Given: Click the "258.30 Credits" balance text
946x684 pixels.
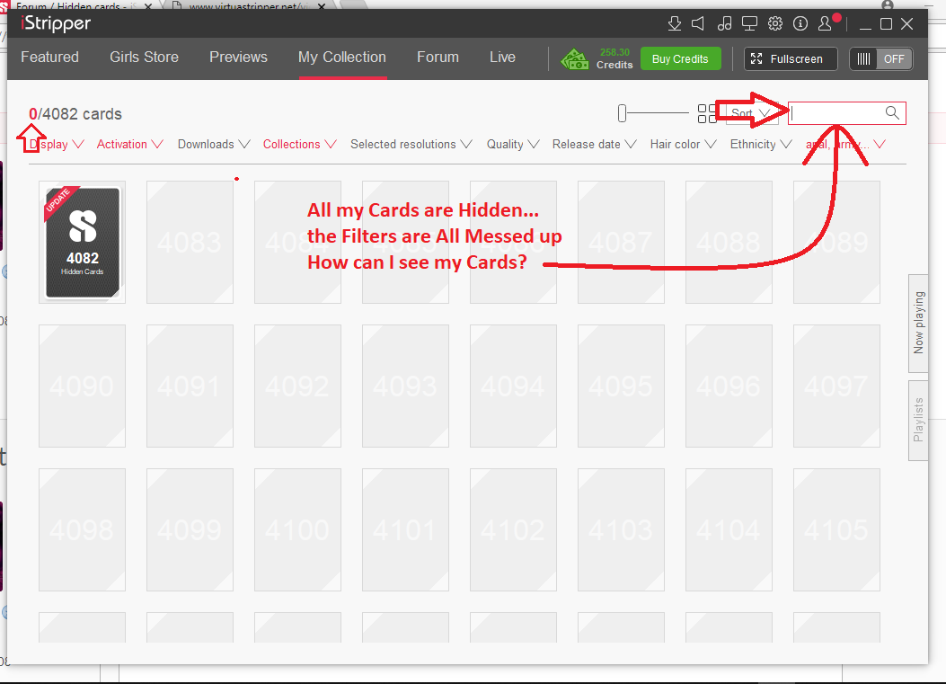Looking at the screenshot, I should click(x=614, y=58).
